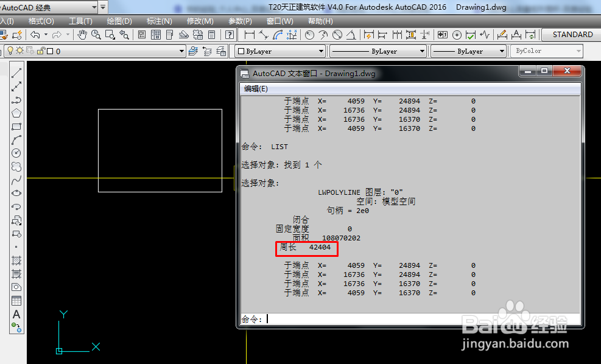Activate Zoom Realtime tool
Screen dimensions: 601x364
click(x=96, y=35)
